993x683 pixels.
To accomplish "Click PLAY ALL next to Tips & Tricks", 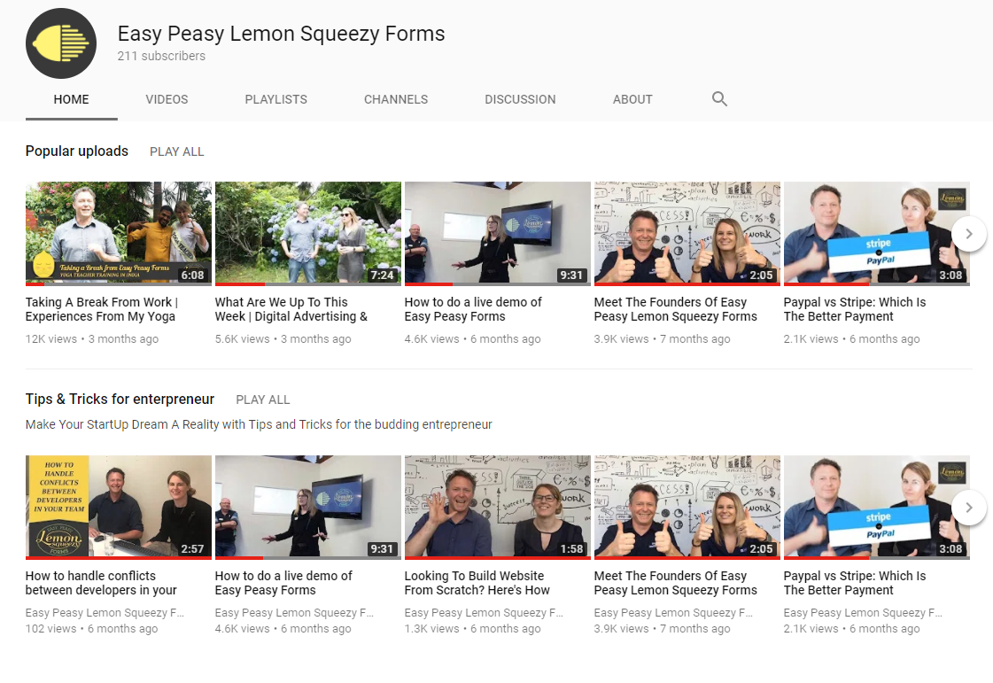I will (x=263, y=400).
